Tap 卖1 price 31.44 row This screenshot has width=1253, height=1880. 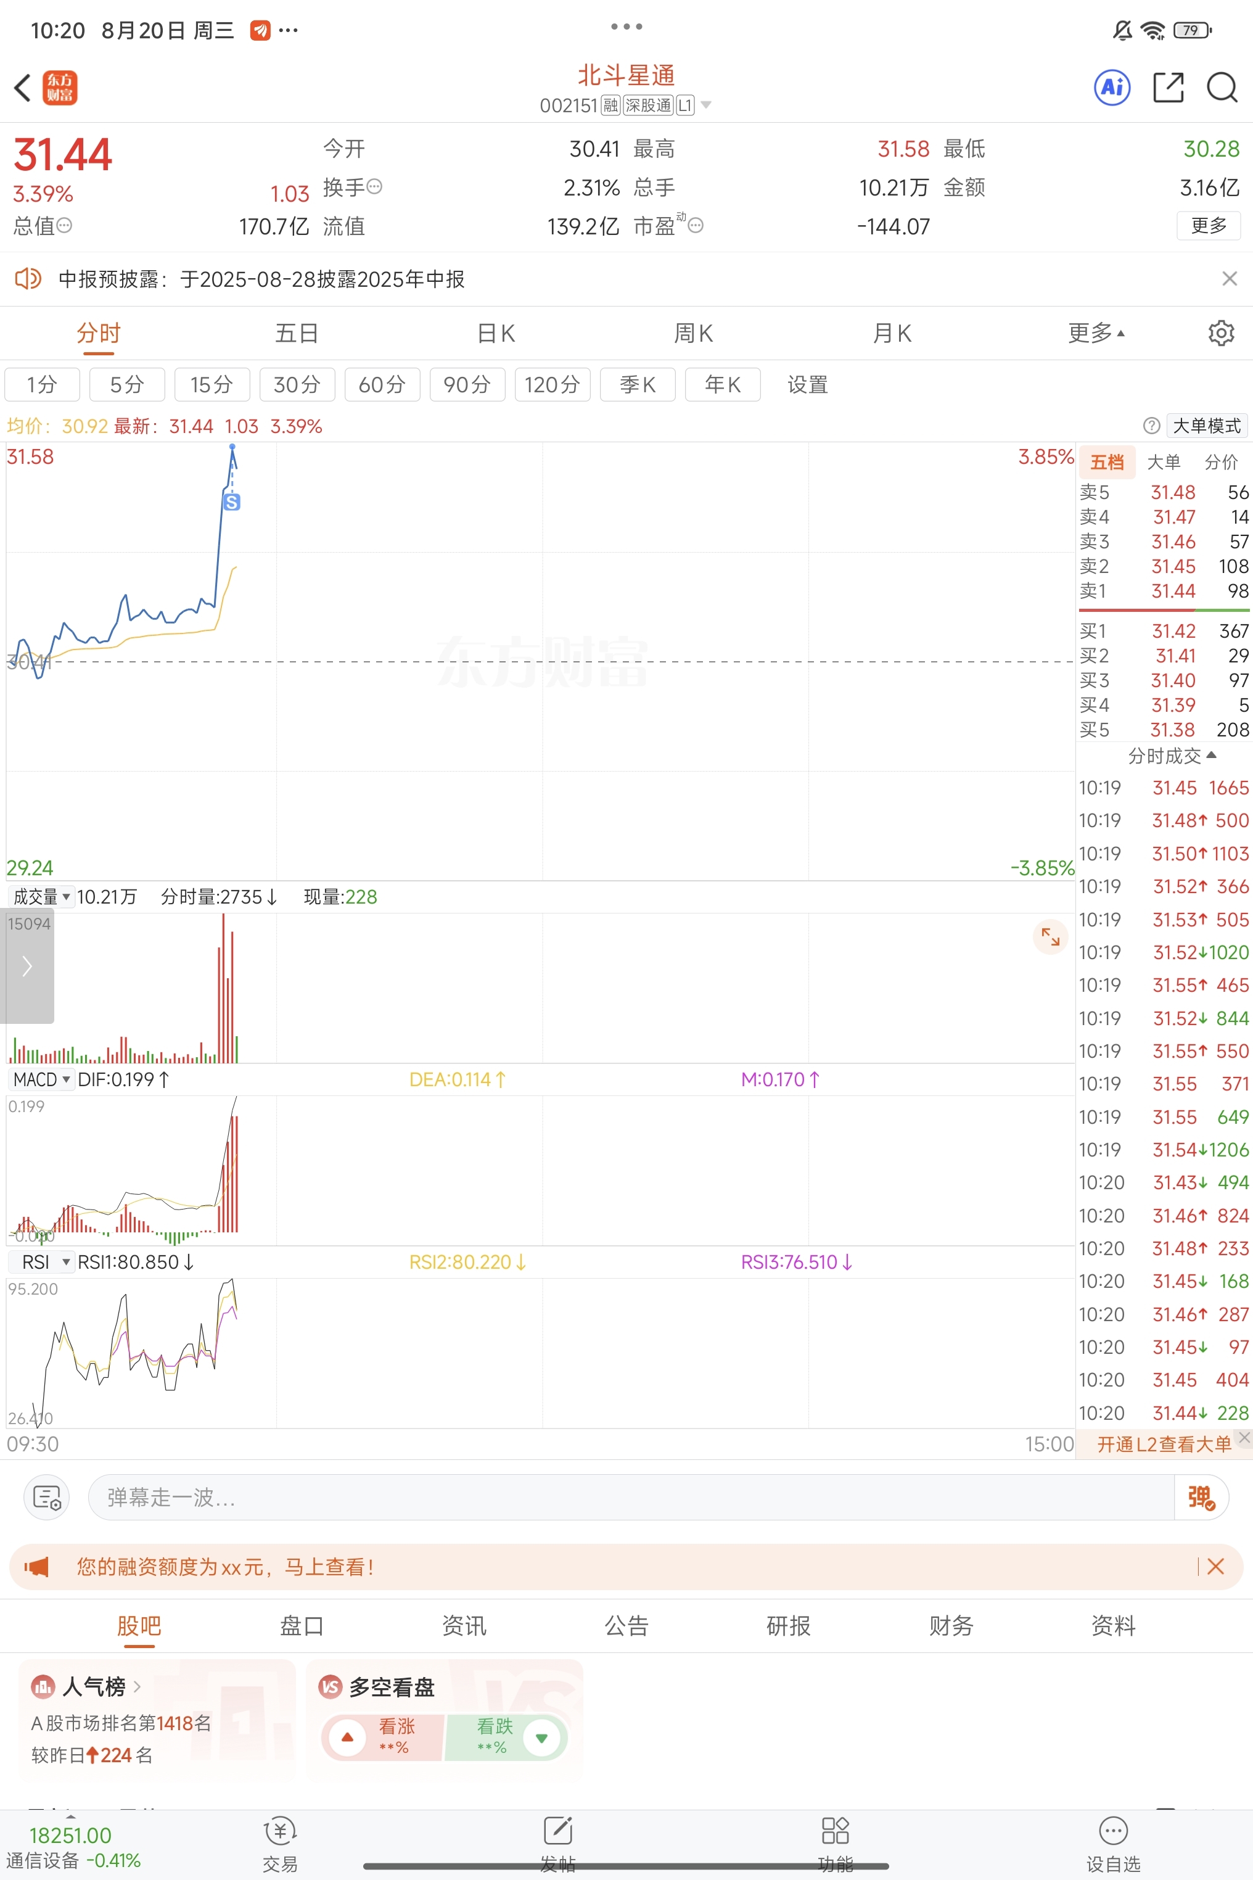1164,591
